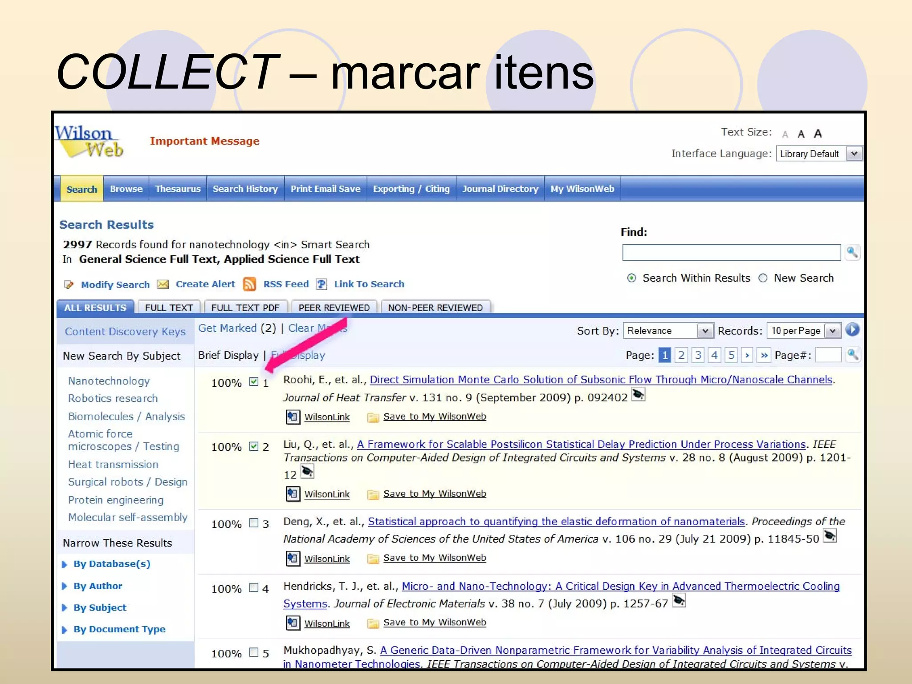
Task: Go to results page 3
Action: coord(698,355)
